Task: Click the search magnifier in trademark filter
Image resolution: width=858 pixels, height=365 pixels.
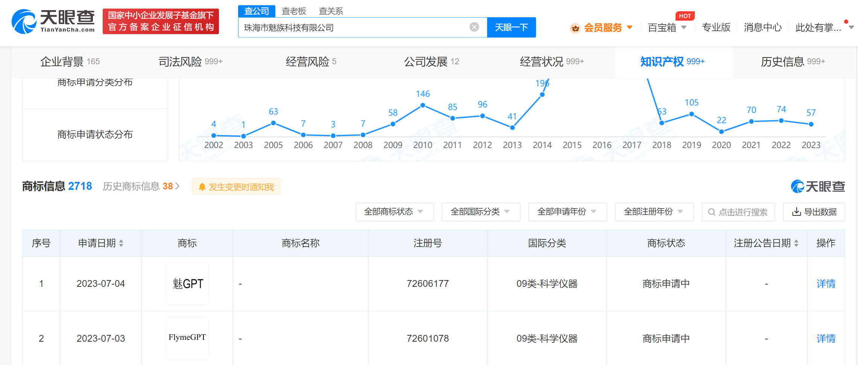Action: [x=711, y=212]
